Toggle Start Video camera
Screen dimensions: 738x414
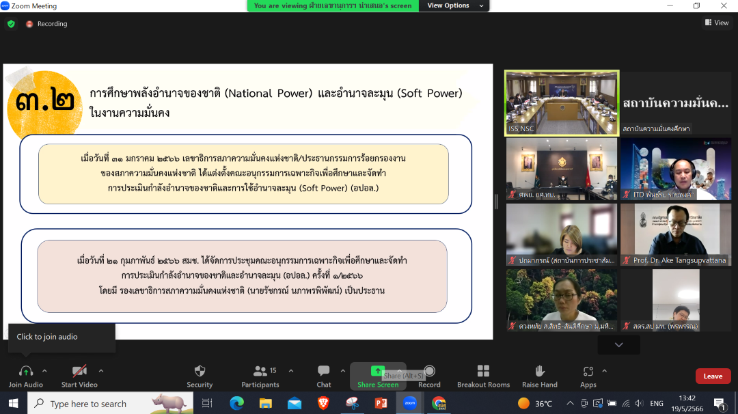79,371
